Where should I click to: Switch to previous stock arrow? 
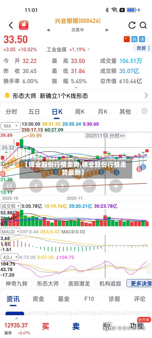pos(48,30)
